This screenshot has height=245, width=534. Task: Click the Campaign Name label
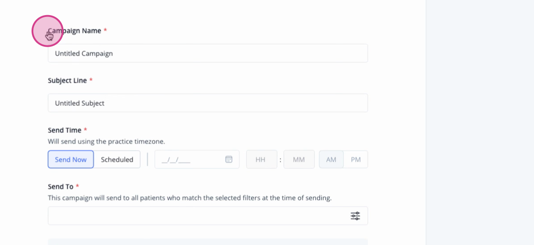[x=75, y=31]
